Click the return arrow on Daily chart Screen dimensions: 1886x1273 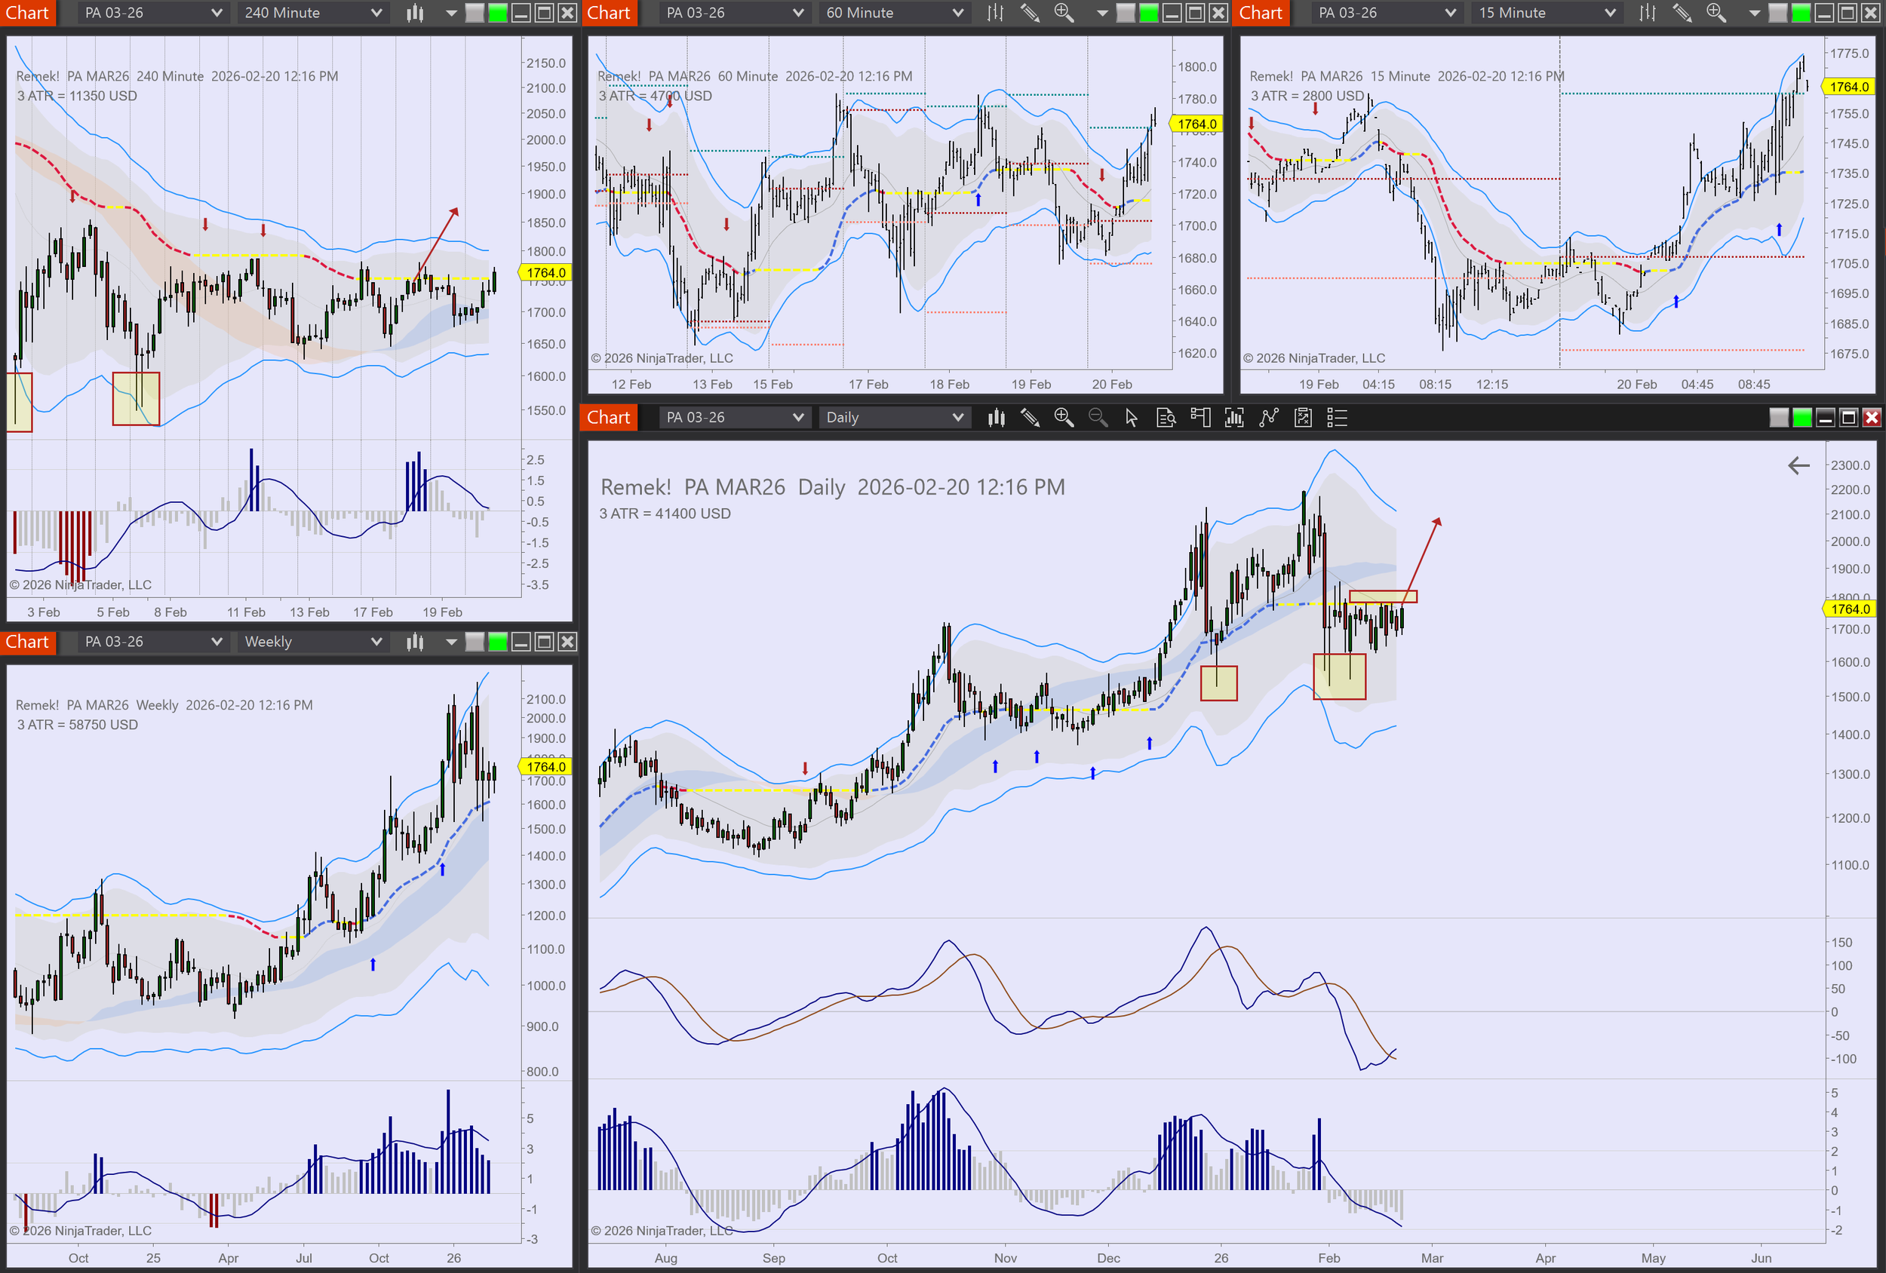[1798, 466]
